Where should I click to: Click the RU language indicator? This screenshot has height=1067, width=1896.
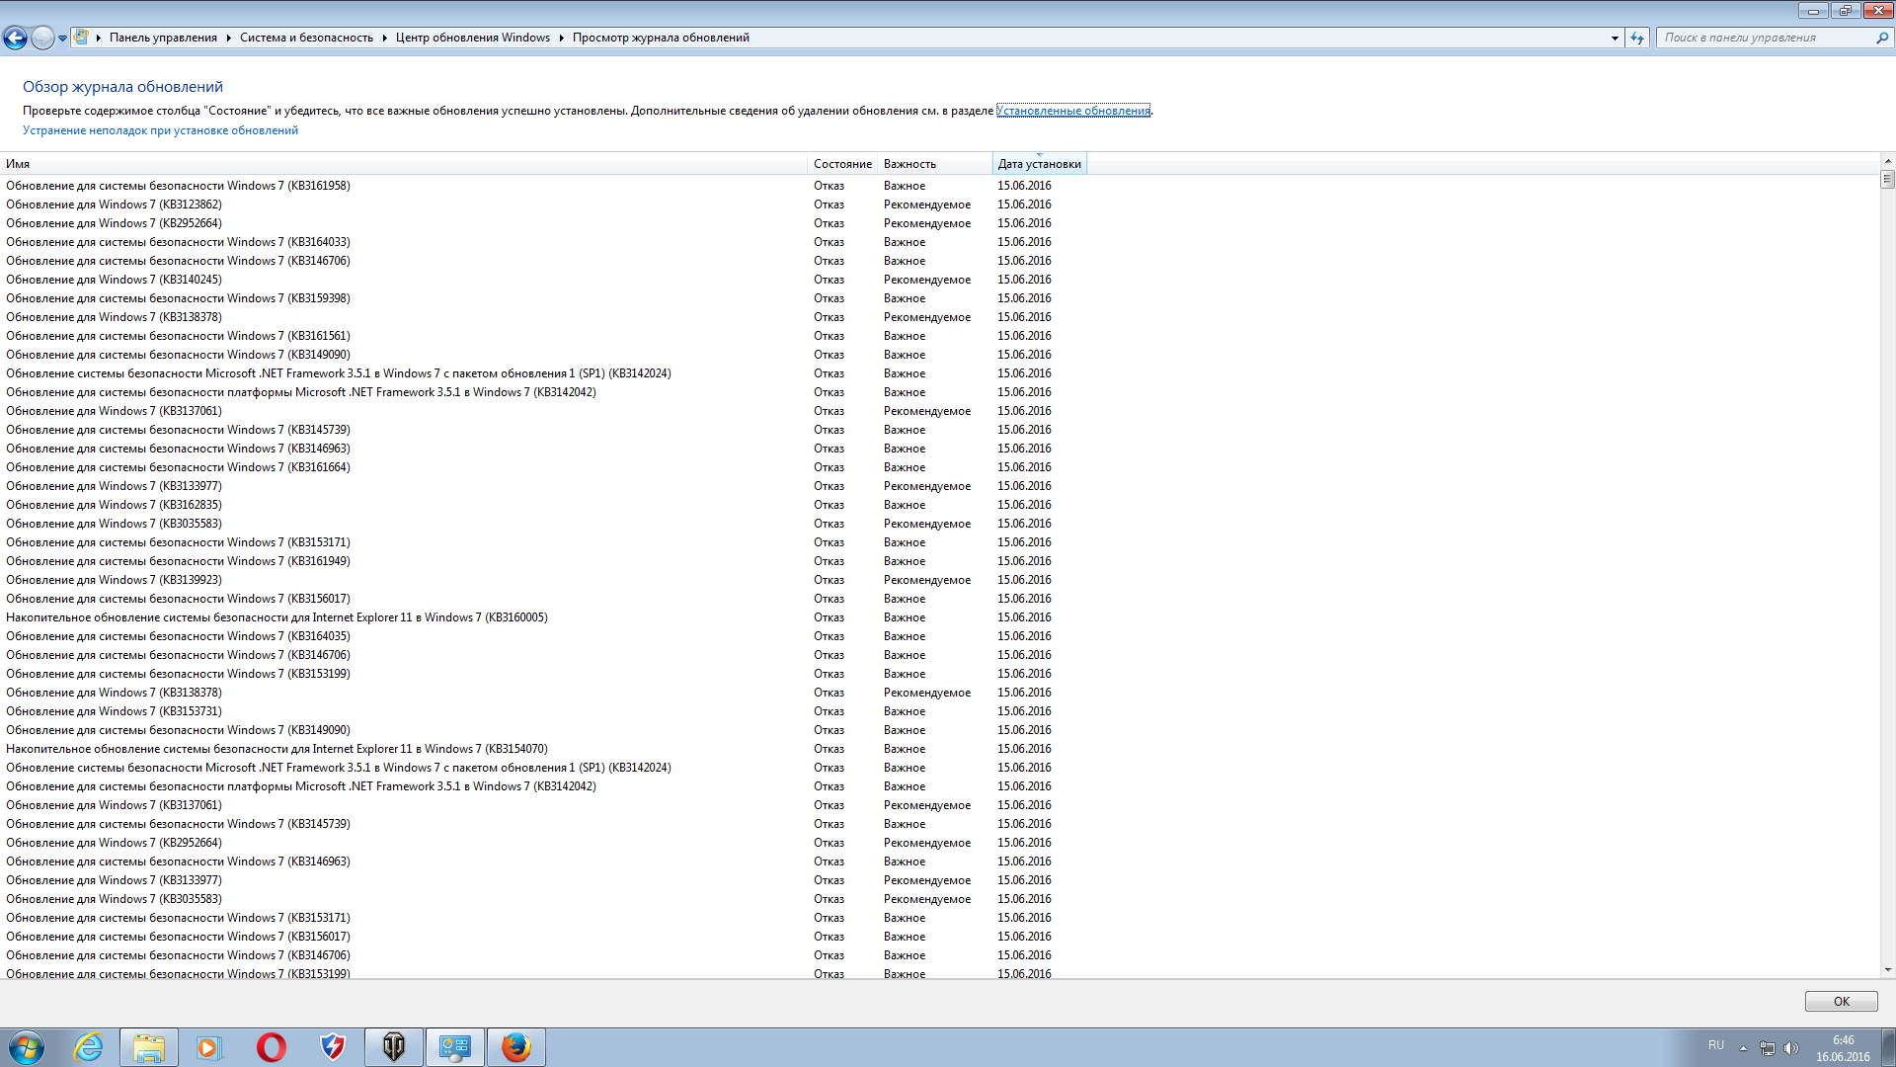point(1716,1045)
